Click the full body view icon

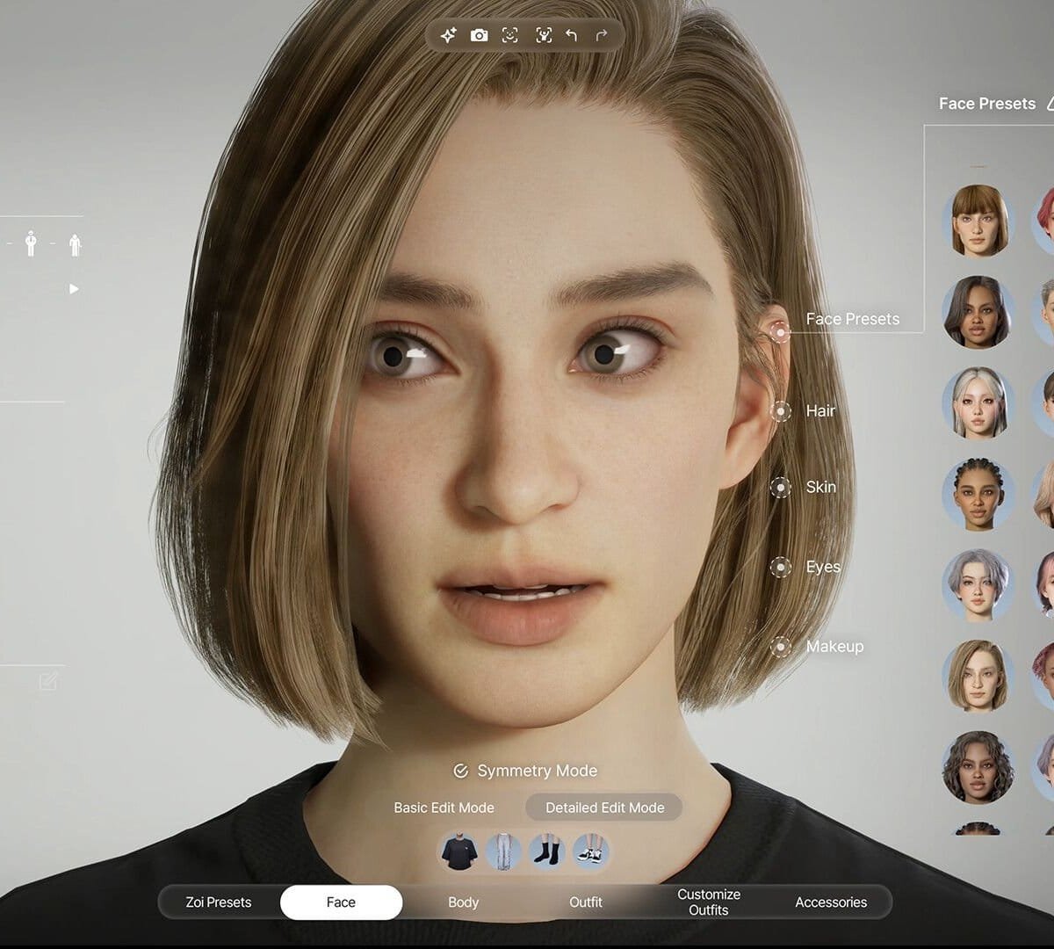pos(544,35)
